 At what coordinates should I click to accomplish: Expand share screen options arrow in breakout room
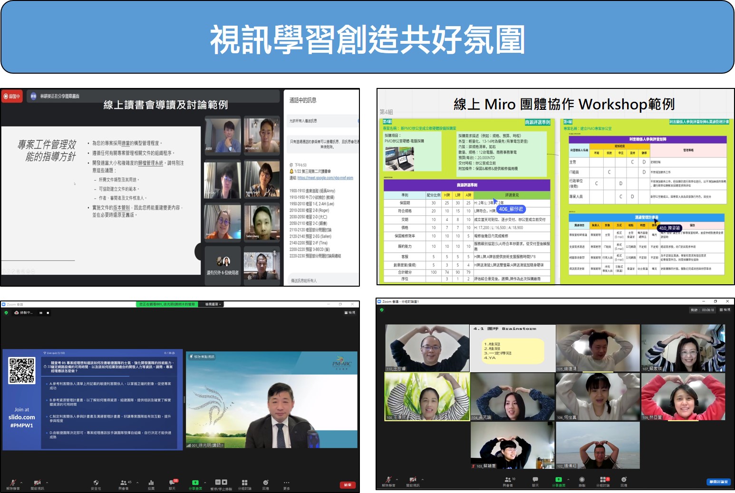[569, 479]
